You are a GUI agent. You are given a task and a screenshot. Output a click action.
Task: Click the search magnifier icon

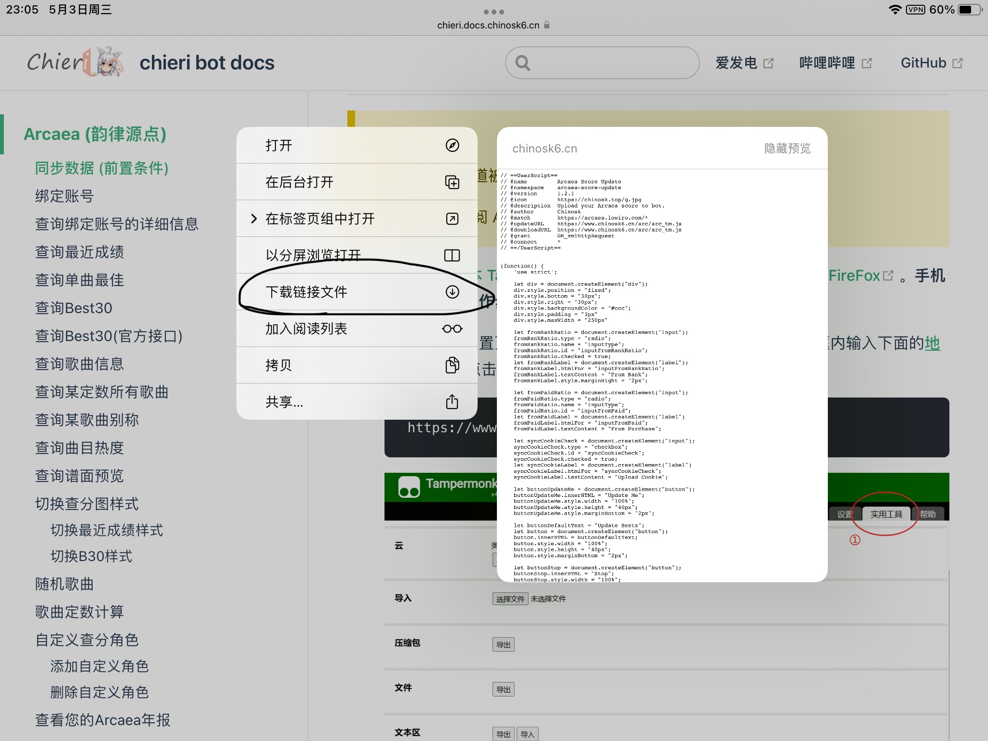click(522, 63)
